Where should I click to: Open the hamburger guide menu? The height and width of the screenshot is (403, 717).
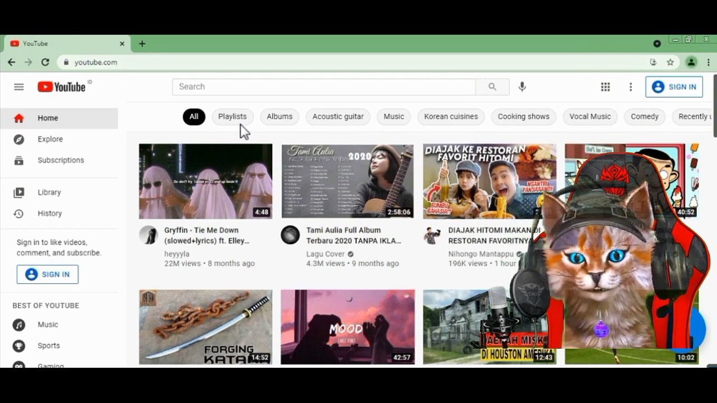[x=19, y=87]
